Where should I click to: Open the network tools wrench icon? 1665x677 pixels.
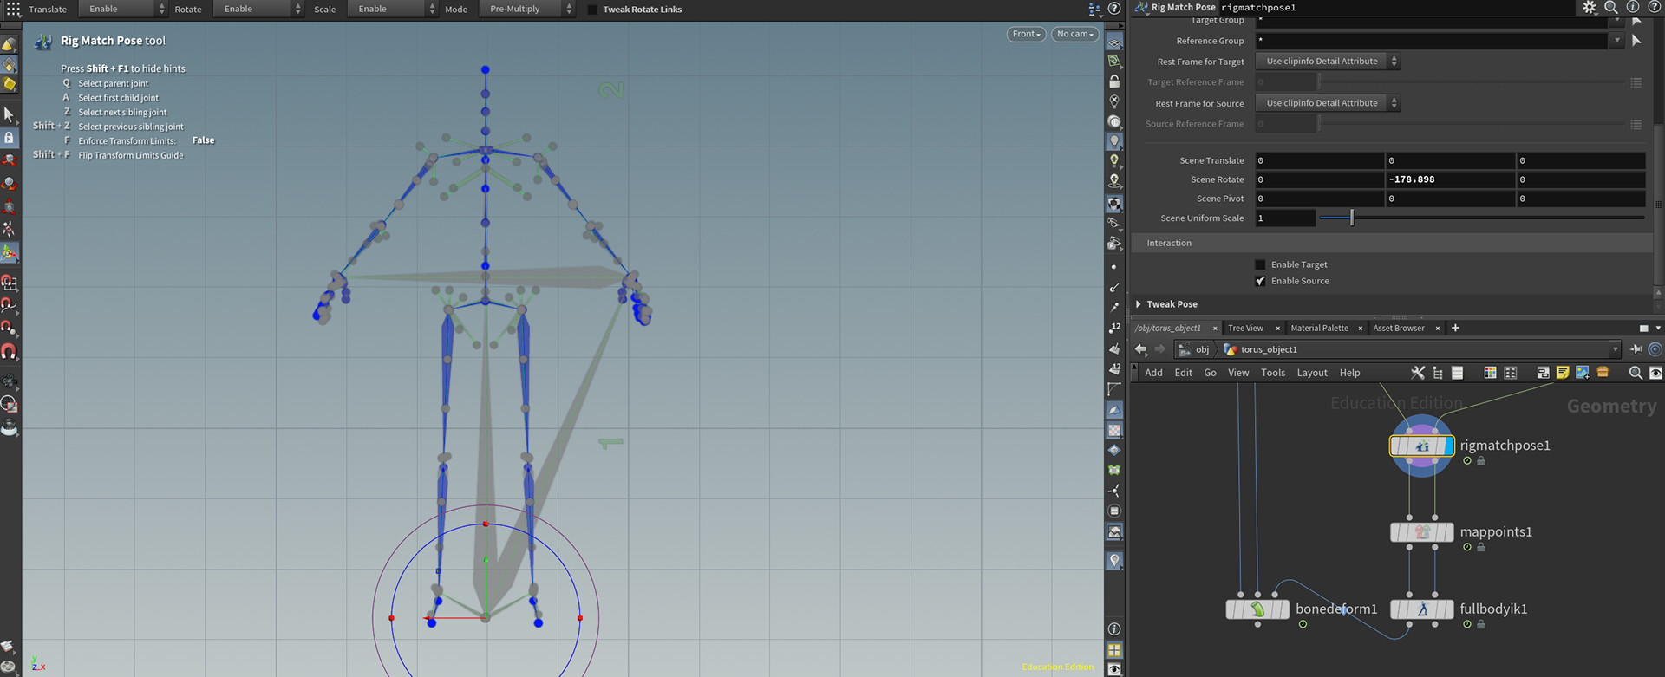(x=1418, y=373)
